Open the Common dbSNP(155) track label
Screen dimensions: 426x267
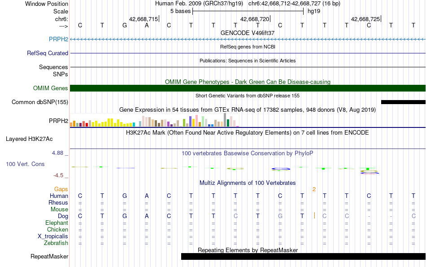(x=40, y=102)
